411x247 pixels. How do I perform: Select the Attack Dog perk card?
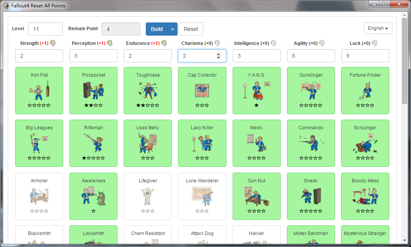tap(202, 235)
